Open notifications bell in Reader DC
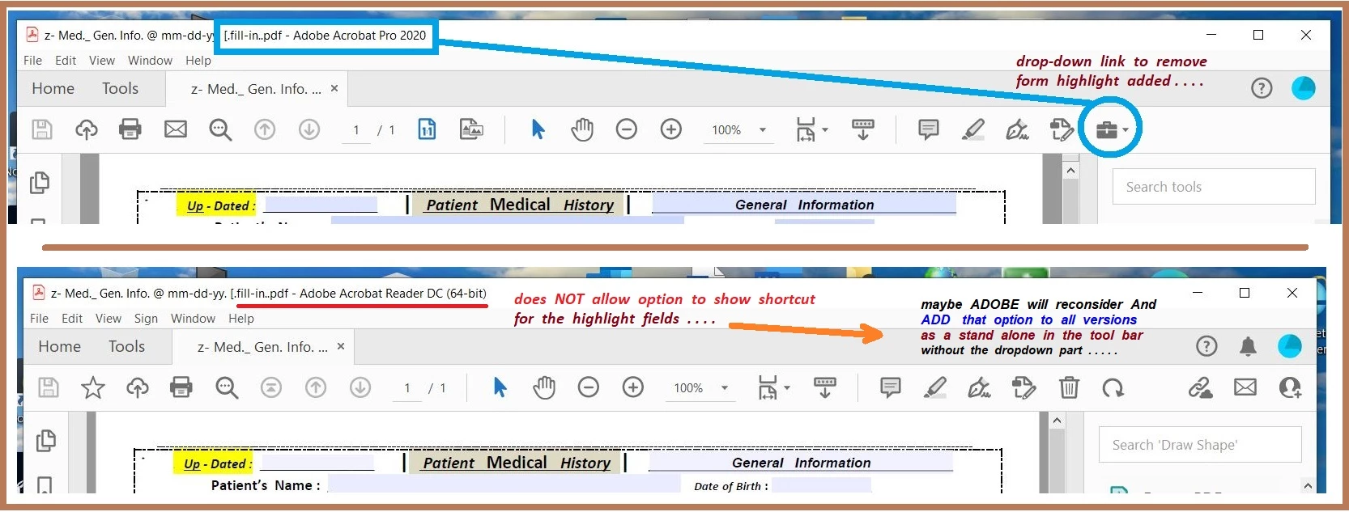Viewport: 1349px width, 516px height. tap(1248, 346)
